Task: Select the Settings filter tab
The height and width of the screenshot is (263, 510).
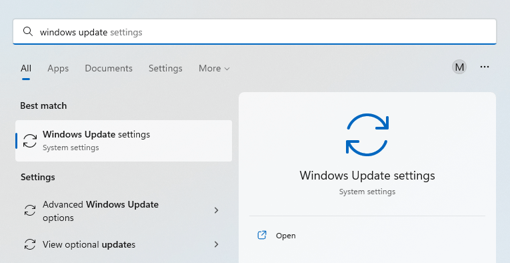Action: [x=165, y=68]
